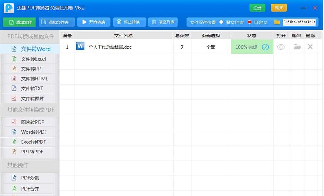Viewport: 324px width, 196px height.
Task: Open converted file with eye icon
Action: point(281,47)
